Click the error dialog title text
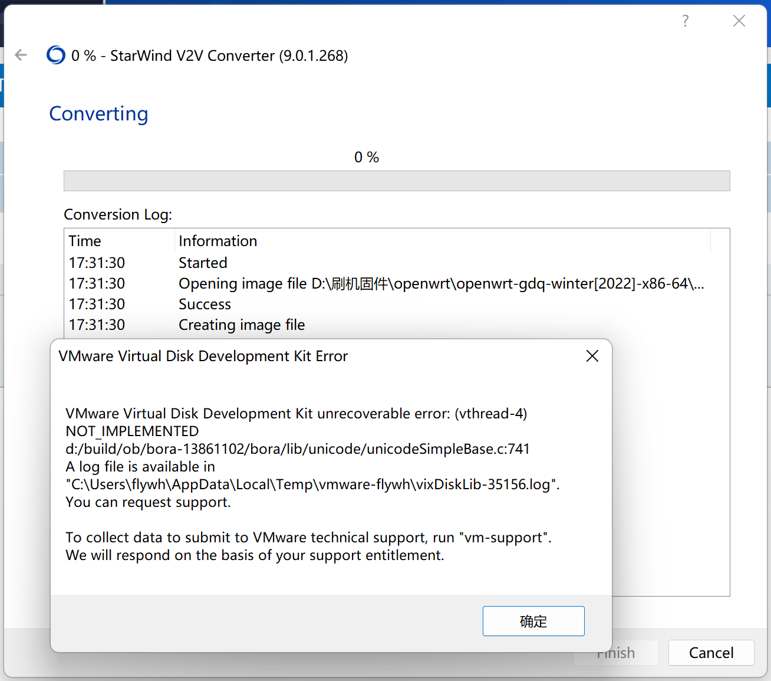The width and height of the screenshot is (771, 681). (x=203, y=356)
